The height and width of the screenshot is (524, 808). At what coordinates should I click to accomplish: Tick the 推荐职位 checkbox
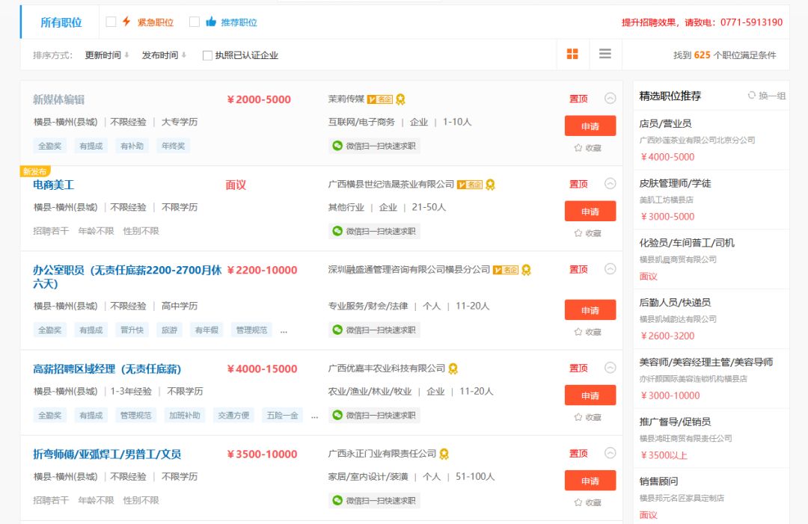click(195, 22)
